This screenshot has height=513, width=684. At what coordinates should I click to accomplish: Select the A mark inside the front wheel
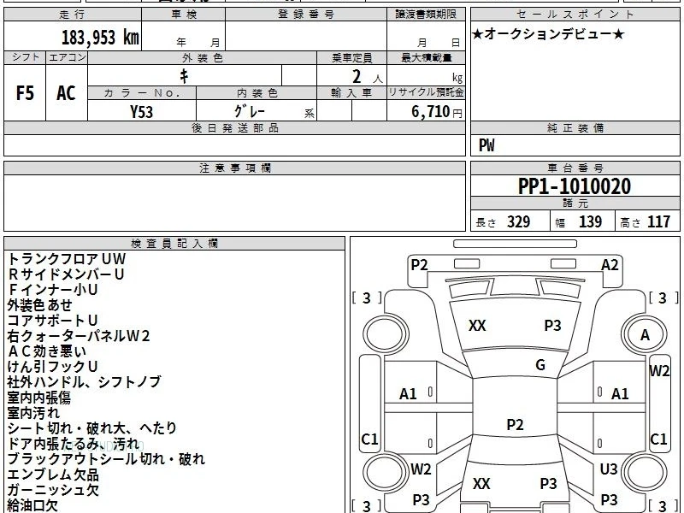645,335
